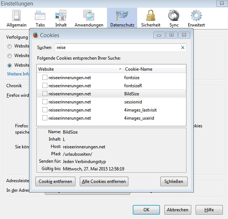The width and height of the screenshot is (228, 219).
Task: Select the 4images_lastvisit cookie row
Action: click(111, 110)
